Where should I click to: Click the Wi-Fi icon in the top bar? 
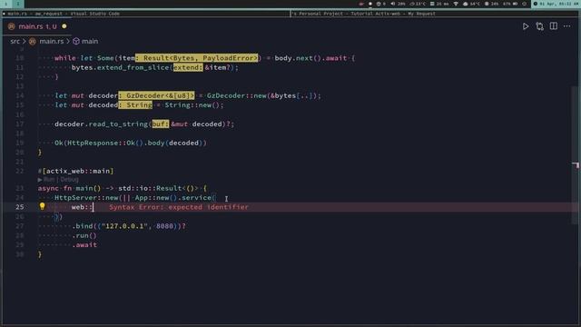coord(456,4)
